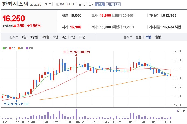
Task: Click the 최저 9,298 (11/06) annotation
Action: coord(17,104)
